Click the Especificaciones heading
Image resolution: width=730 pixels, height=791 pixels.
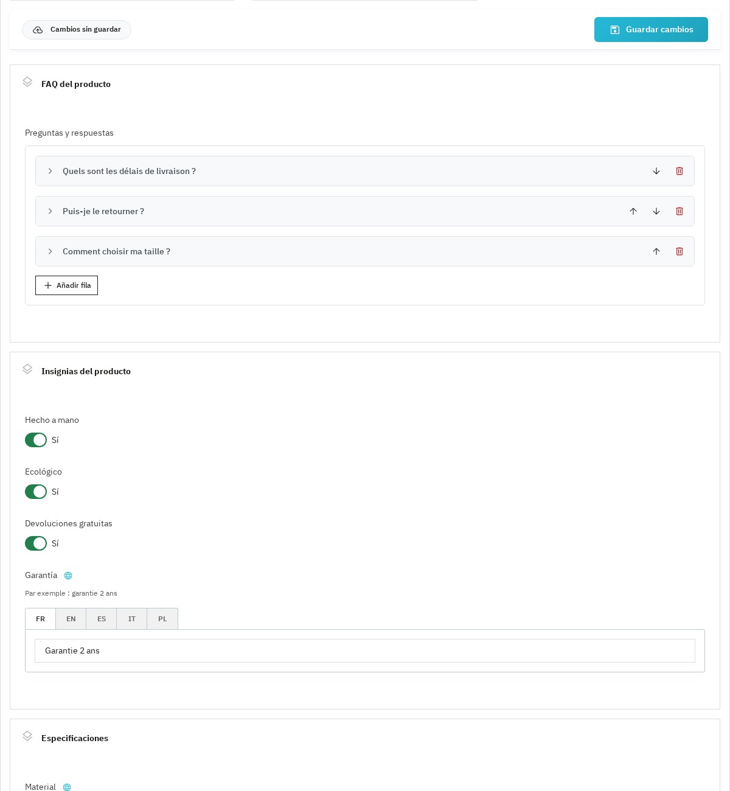pos(75,738)
